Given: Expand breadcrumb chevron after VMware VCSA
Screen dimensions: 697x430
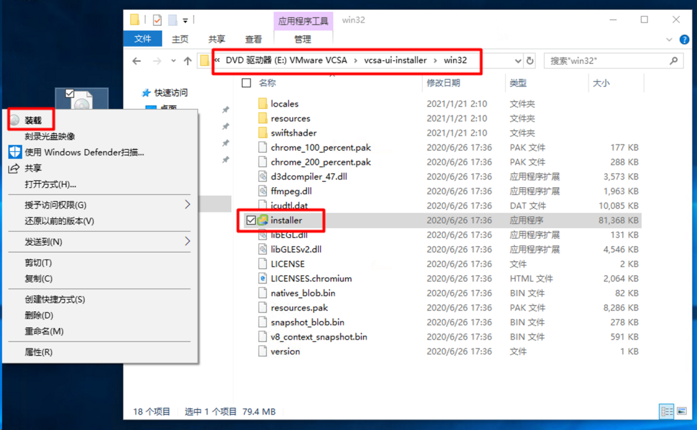Looking at the screenshot, I should pyautogui.click(x=356, y=61).
